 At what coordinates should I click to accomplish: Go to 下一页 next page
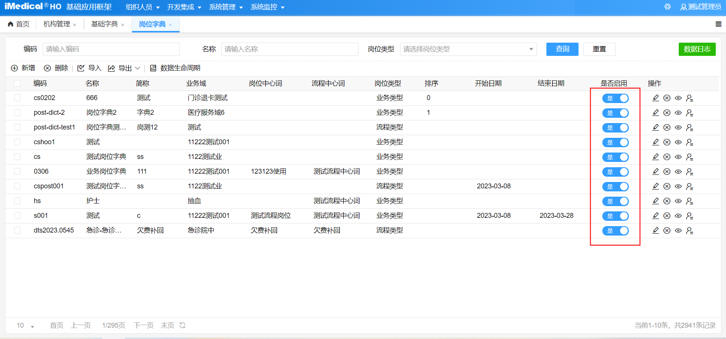coord(144,325)
